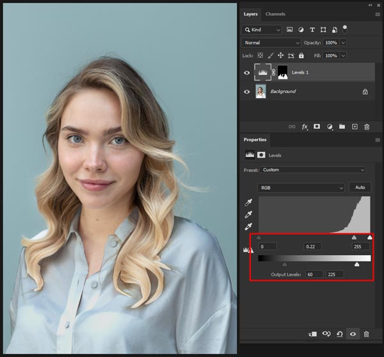Image resolution: width=384 pixels, height=357 pixels.
Task: Select the black point eyedropper
Action: point(249,202)
